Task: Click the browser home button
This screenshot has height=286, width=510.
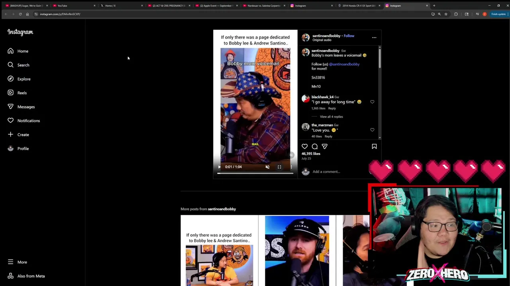Action: point(27,14)
